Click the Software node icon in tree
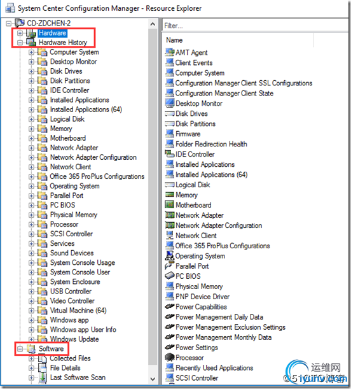 (x=31, y=349)
